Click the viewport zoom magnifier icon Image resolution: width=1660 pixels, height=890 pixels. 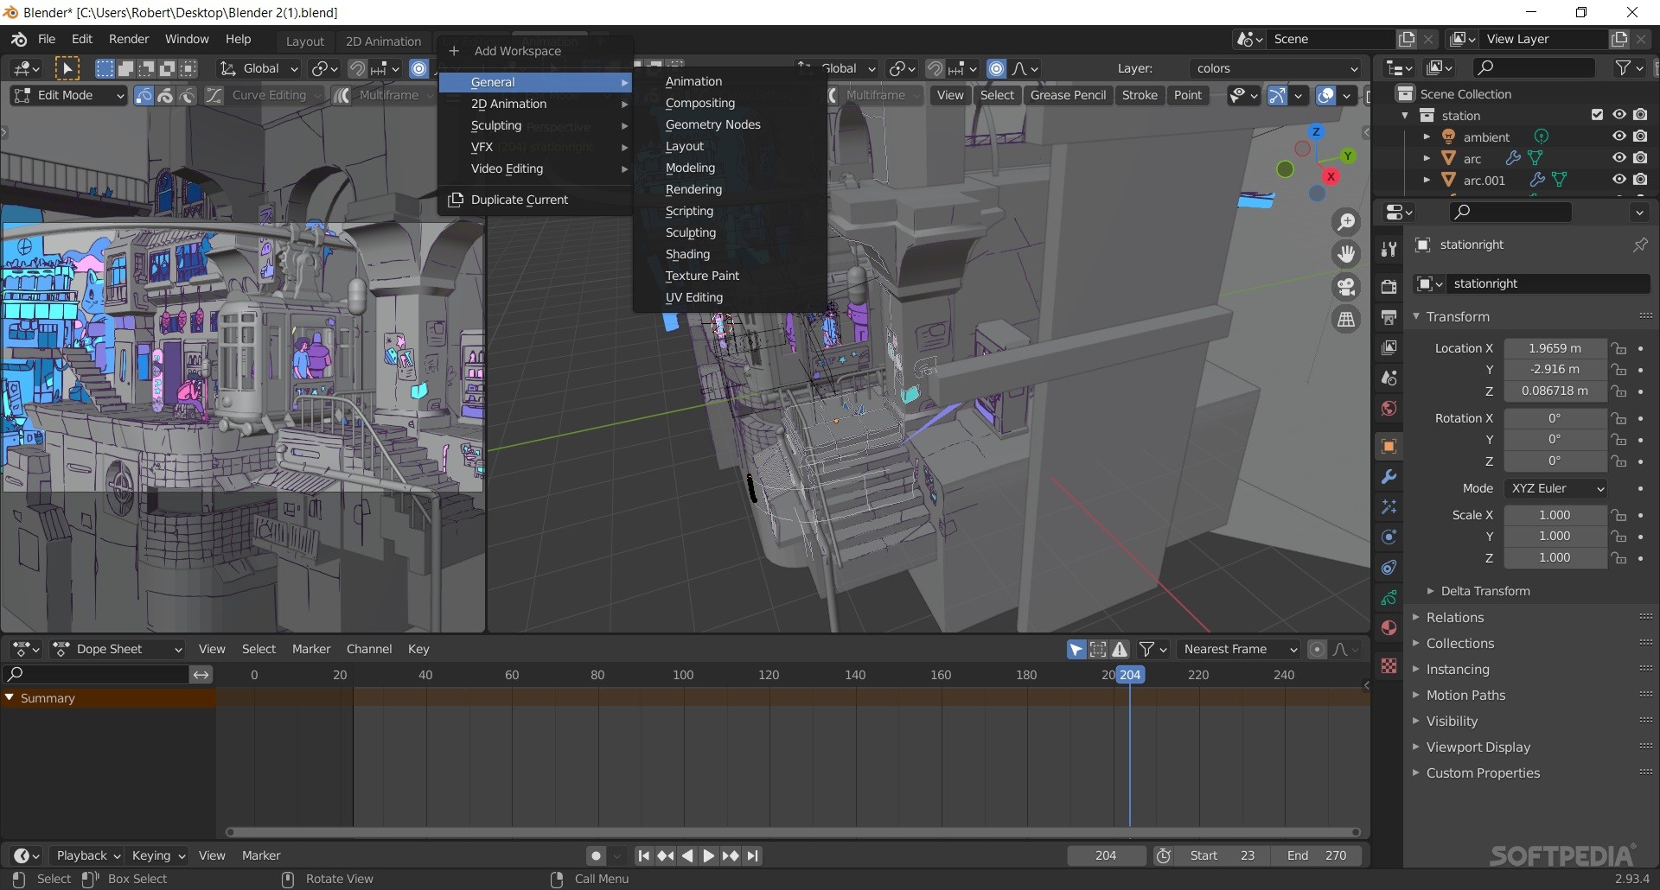[x=1346, y=222]
